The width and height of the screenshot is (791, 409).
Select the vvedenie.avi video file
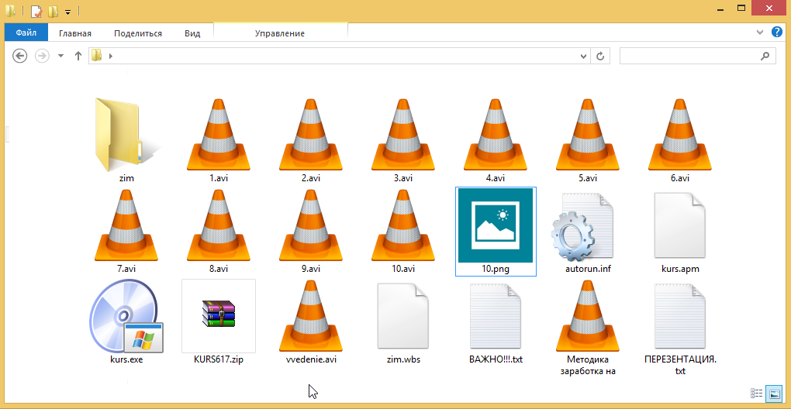click(x=310, y=316)
